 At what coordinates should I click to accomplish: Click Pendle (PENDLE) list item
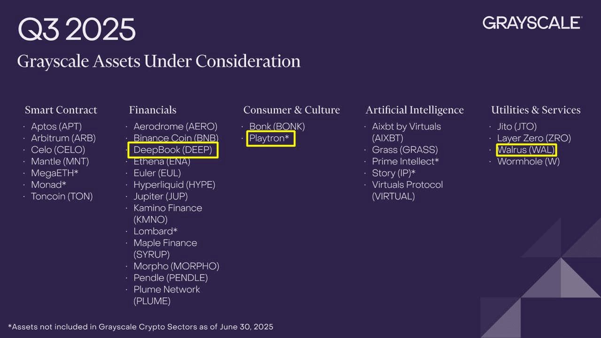170,278
